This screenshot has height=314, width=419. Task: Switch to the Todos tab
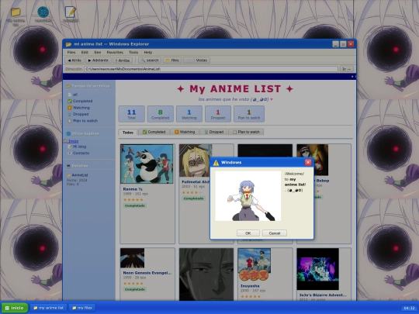pos(128,132)
